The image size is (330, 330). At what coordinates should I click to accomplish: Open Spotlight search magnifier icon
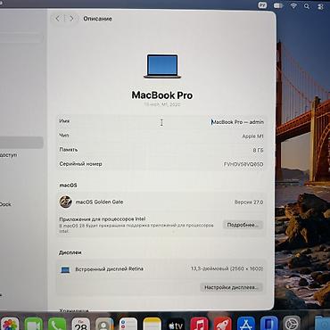tap(307, 5)
